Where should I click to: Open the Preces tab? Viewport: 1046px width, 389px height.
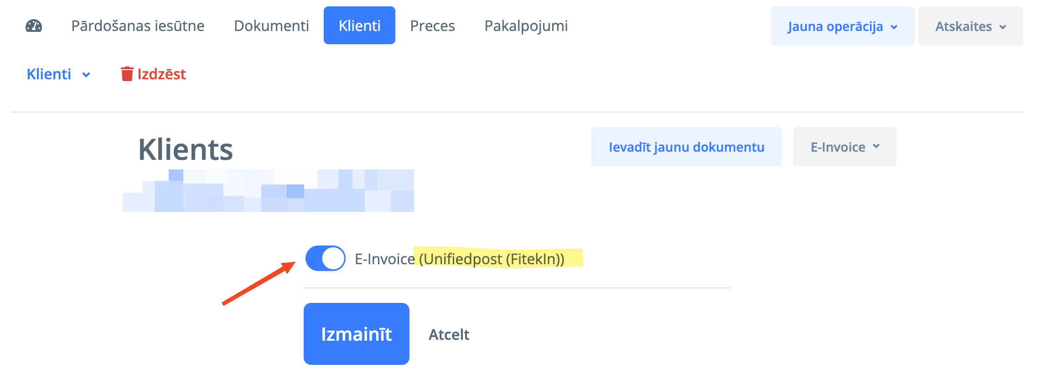pos(432,26)
